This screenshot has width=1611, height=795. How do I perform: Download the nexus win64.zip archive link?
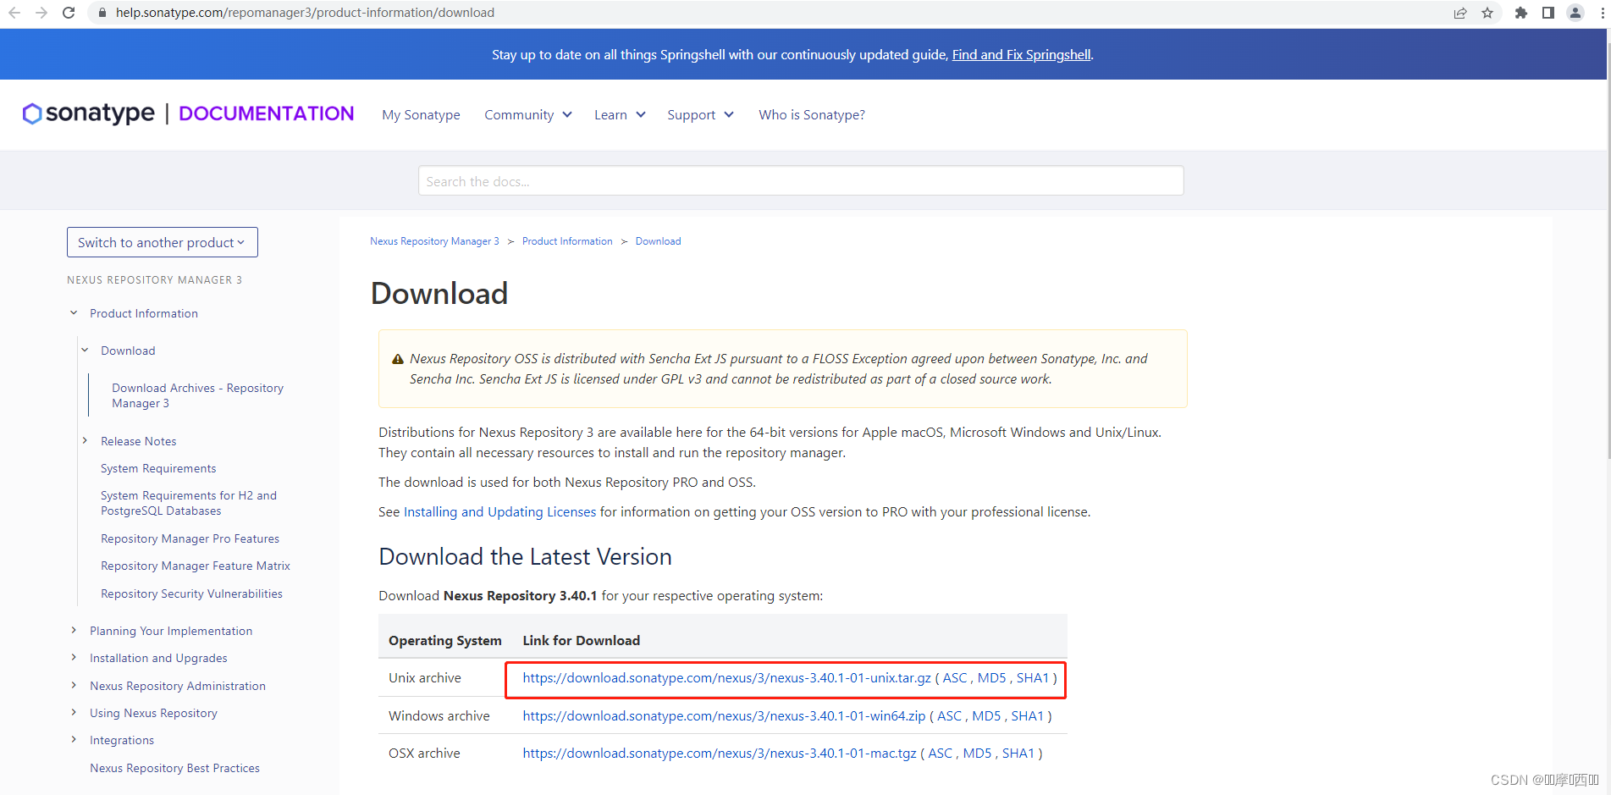[724, 716]
